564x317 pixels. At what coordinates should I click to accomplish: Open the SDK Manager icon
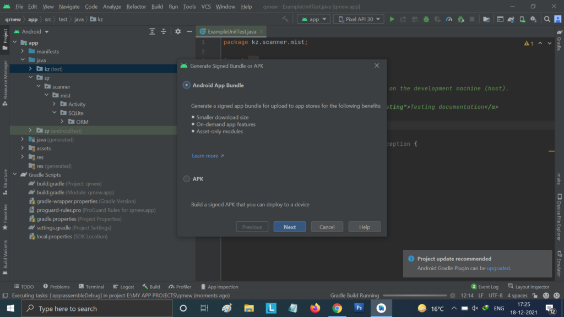[534, 19]
